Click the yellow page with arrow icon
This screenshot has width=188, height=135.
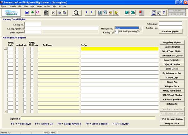(x=116, y=12)
